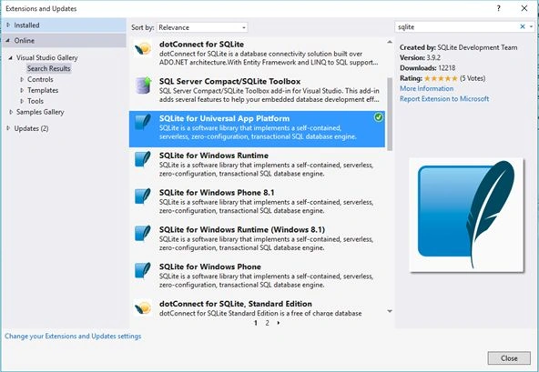
Task: Select SQLite for Windows Runtime result title
Action: click(213, 156)
